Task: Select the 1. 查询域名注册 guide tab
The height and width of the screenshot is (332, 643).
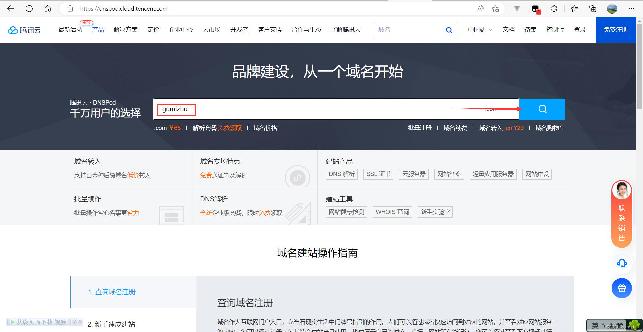Action: coord(133,292)
